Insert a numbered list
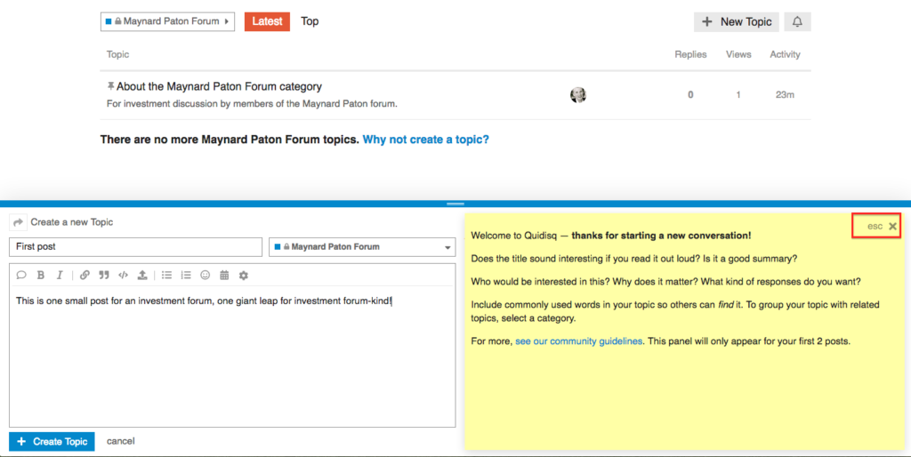 coord(186,276)
